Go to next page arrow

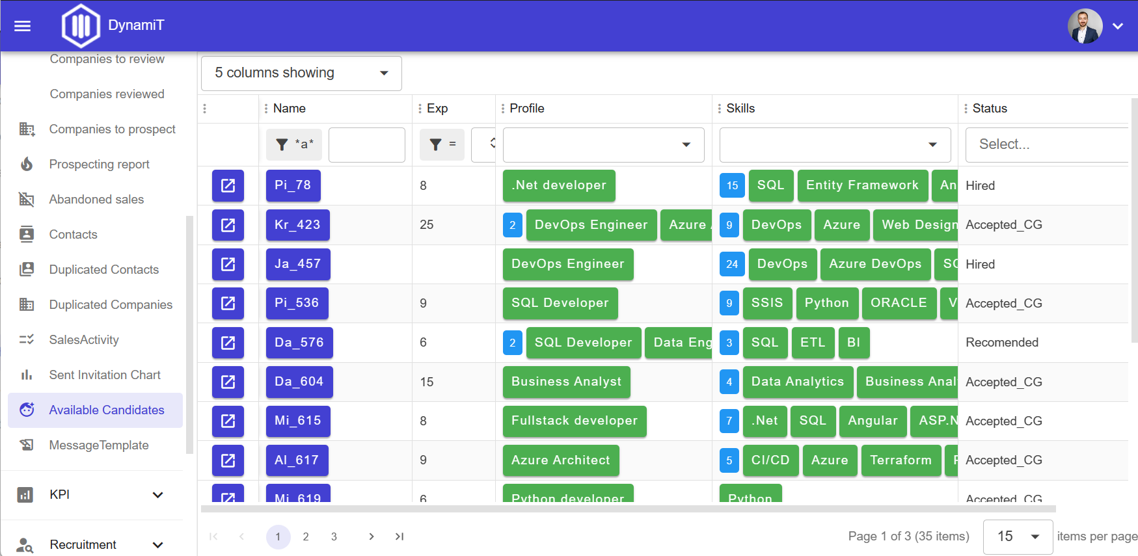coord(372,536)
